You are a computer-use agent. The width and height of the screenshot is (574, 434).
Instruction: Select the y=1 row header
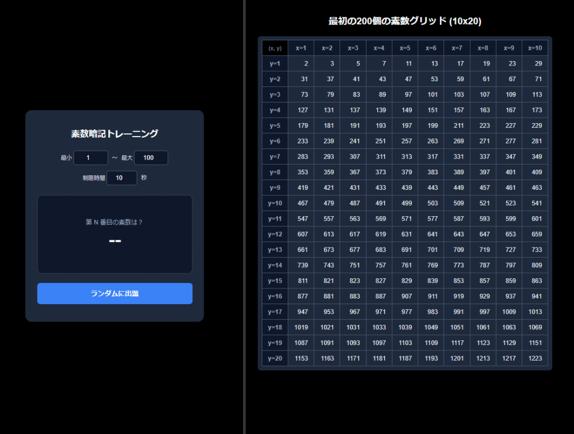pyautogui.click(x=275, y=64)
